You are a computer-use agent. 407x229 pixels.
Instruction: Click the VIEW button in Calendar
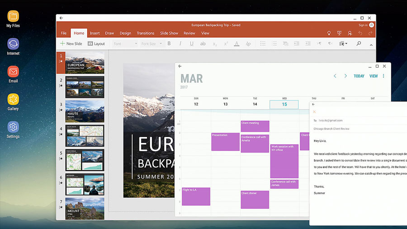[x=374, y=76]
